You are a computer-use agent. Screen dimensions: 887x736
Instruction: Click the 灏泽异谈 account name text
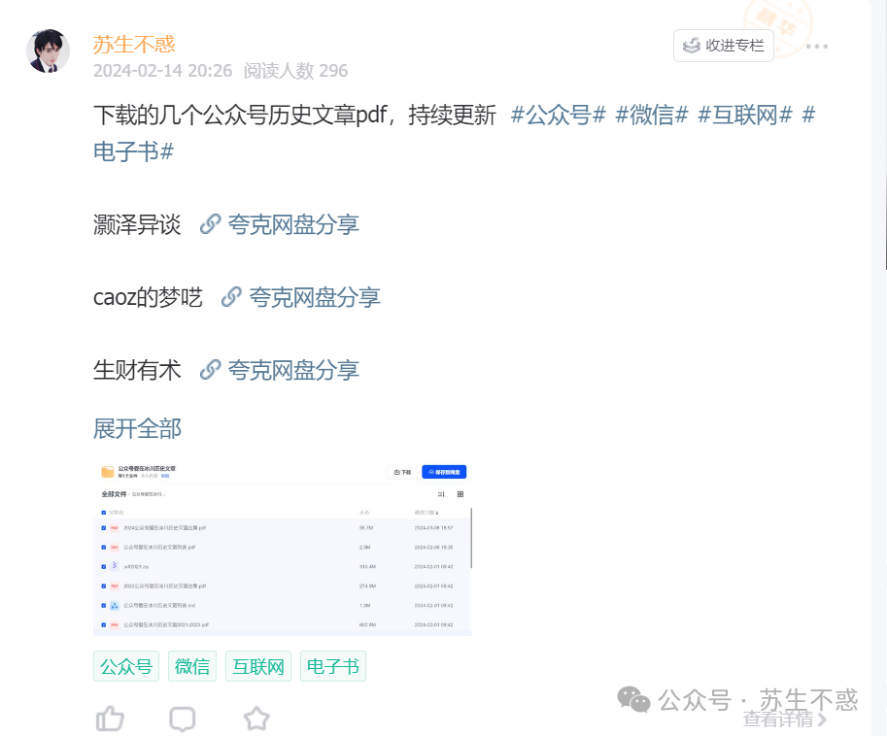(x=137, y=224)
